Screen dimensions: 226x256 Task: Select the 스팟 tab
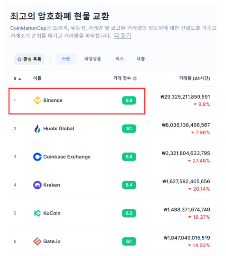(x=66, y=59)
